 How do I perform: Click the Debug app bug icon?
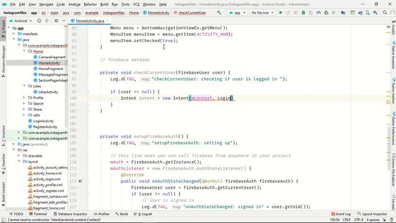[x=303, y=12]
